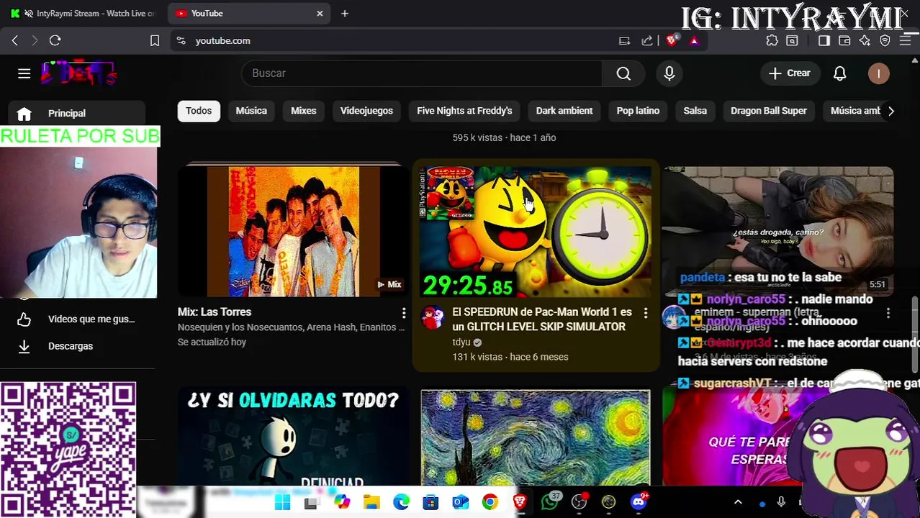Go to Principal in sidebar
This screenshot has width=920, height=518.
(78, 113)
